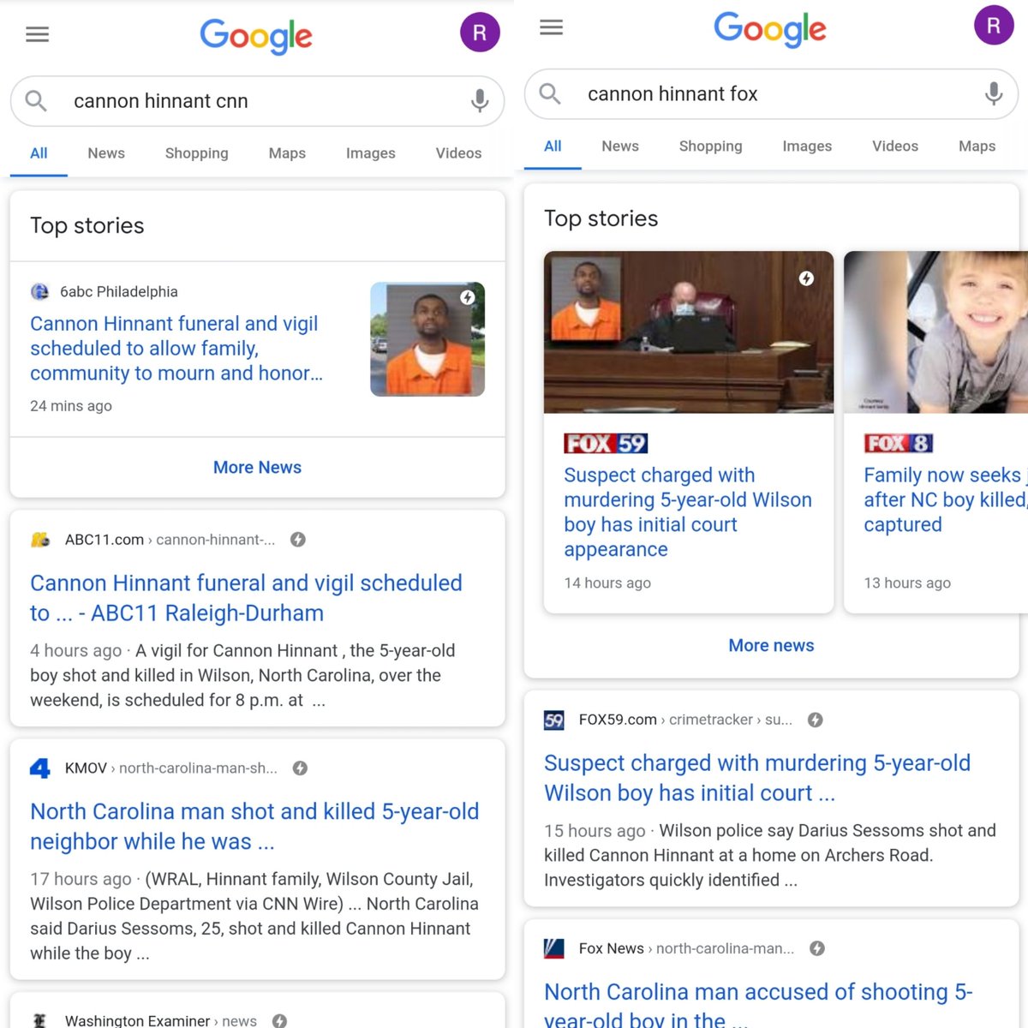1028x1028 pixels.
Task: Open Fox News 'North Carolina man accused' result
Action: point(758,1004)
